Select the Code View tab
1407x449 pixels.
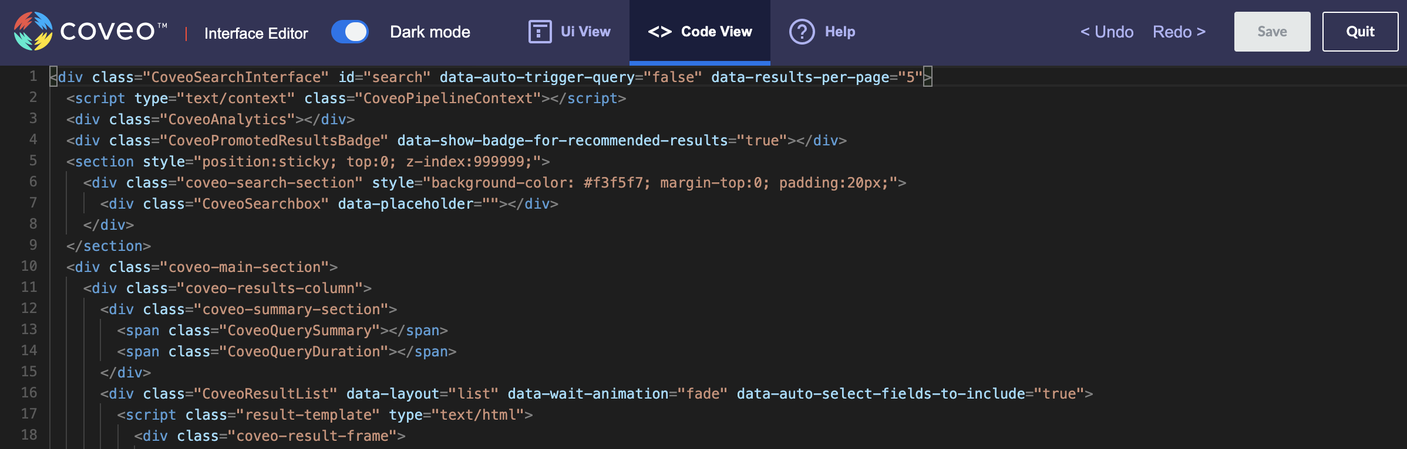716,32
